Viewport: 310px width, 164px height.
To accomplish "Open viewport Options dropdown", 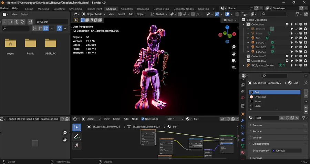I will coord(230,20).
